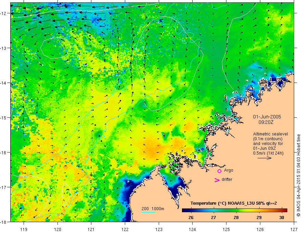Click the 29 value on the color scale
Screen dimensions: 301x232
259,217
